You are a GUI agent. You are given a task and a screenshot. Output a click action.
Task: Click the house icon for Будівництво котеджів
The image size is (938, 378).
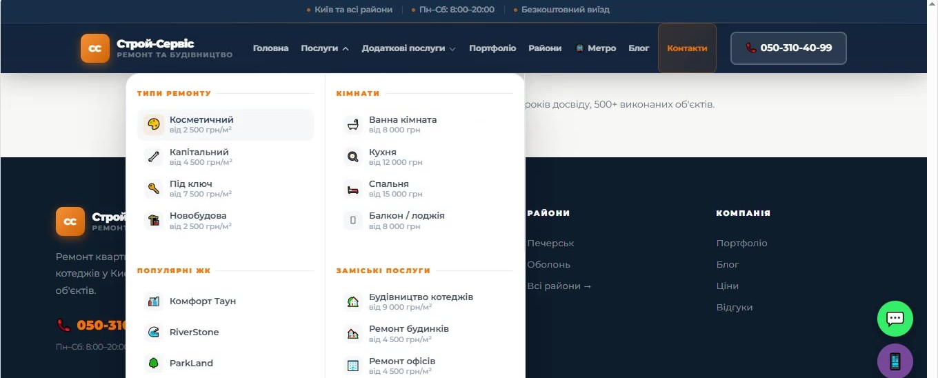353,301
